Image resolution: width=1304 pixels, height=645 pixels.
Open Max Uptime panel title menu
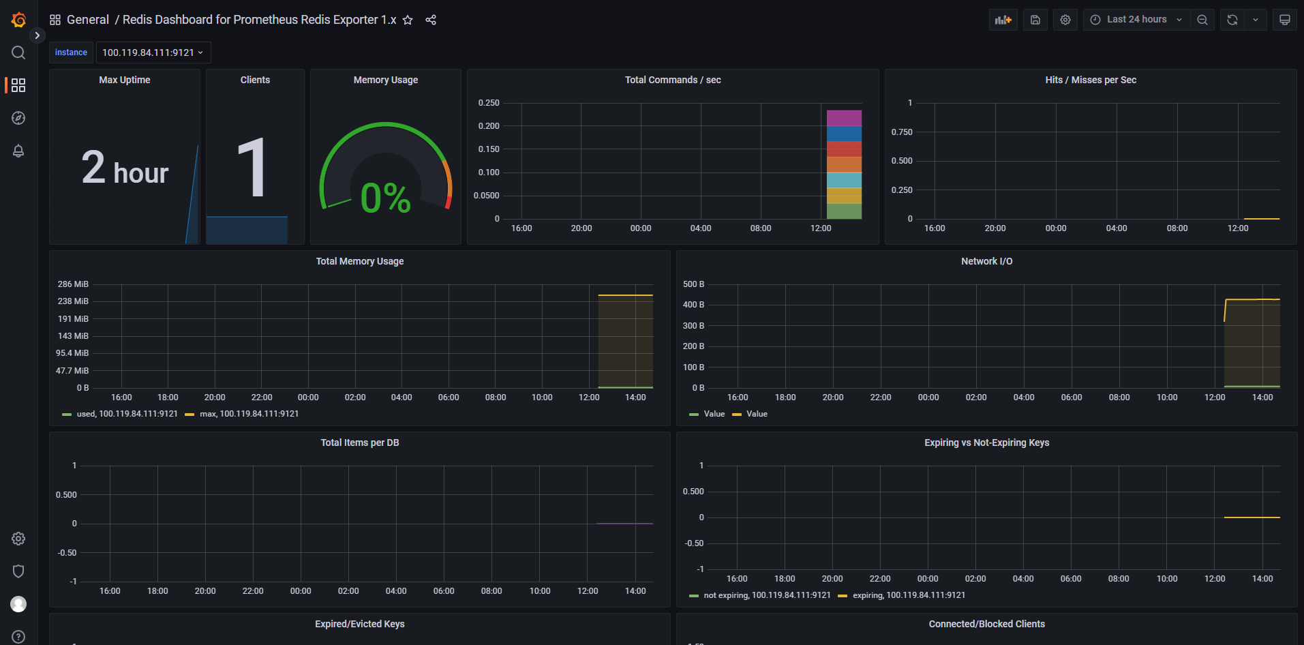(125, 80)
